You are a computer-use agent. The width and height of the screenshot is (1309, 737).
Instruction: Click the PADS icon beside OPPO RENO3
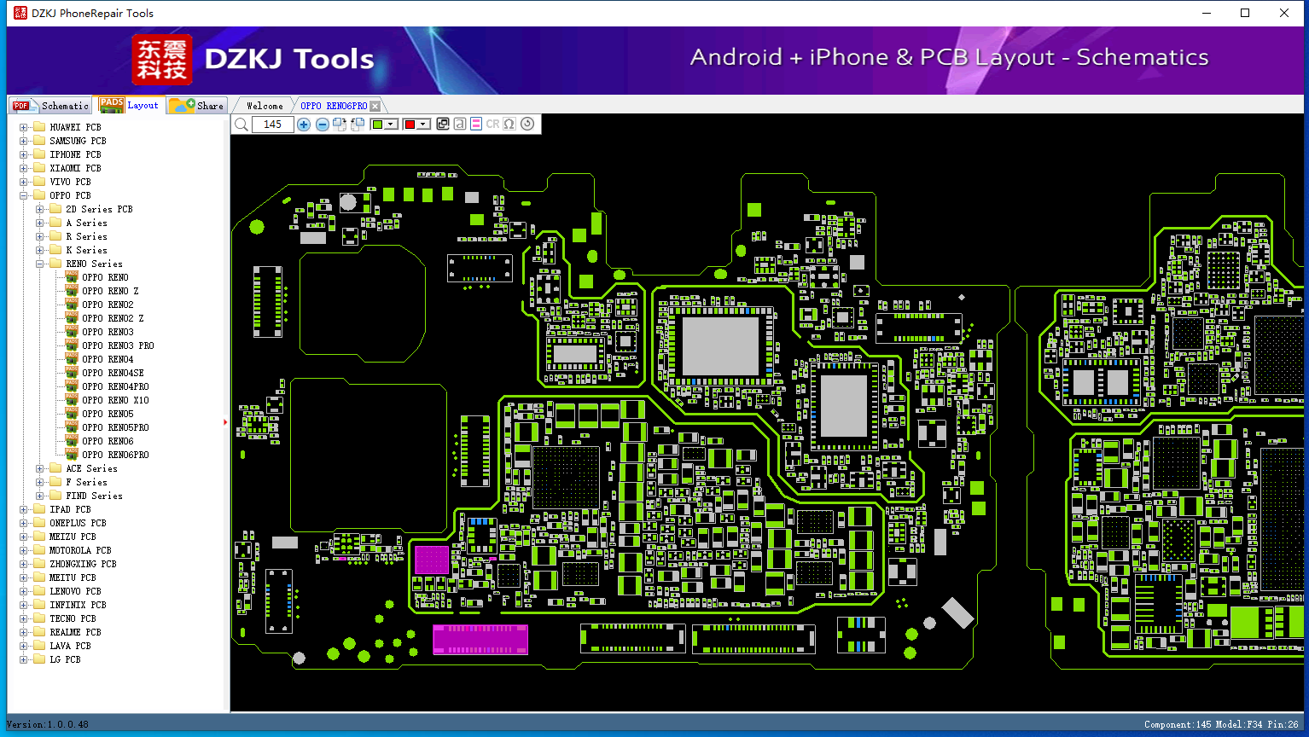click(72, 332)
